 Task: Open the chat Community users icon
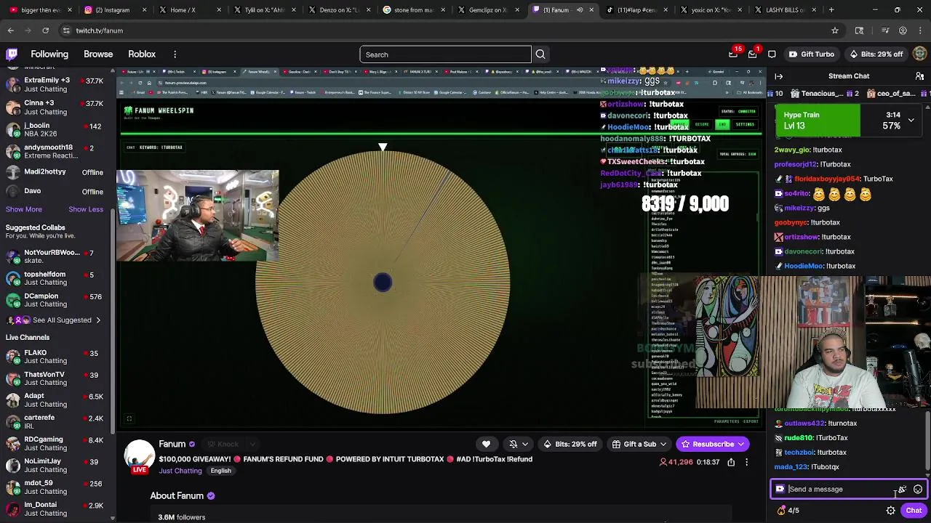click(919, 76)
